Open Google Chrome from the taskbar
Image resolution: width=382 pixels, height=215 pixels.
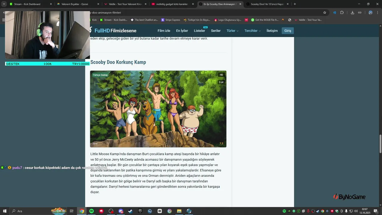pyautogui.click(x=82, y=211)
